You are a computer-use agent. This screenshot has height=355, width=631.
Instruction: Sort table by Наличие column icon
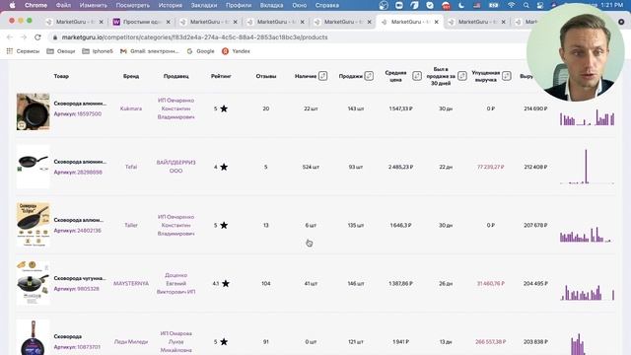click(322, 76)
